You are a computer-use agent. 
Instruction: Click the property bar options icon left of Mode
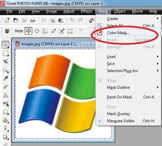[7, 31]
